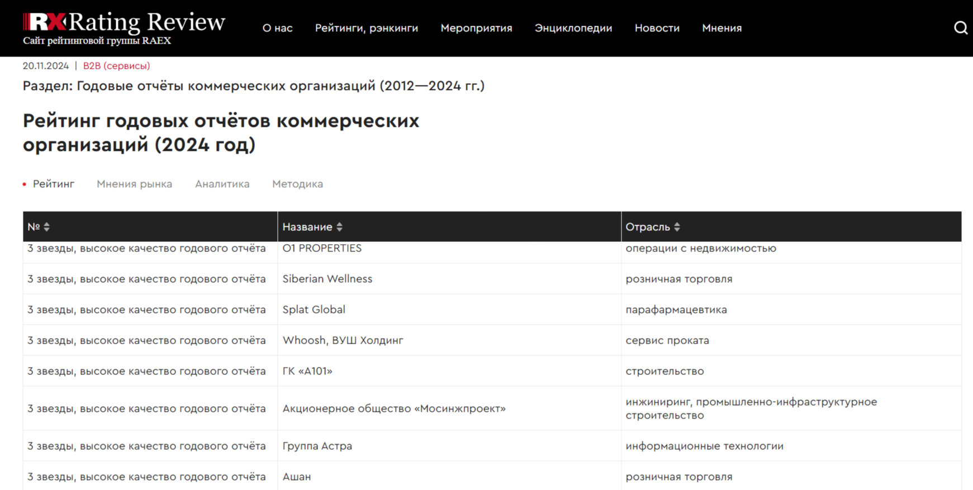Switch to Мнения рынка tab
This screenshot has height=490, width=973.
click(x=135, y=184)
